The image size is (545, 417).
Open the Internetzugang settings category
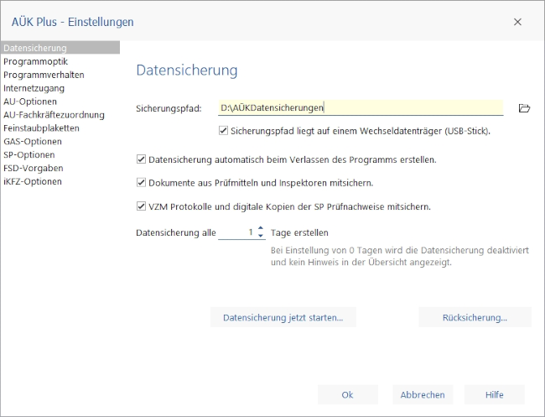34,88
